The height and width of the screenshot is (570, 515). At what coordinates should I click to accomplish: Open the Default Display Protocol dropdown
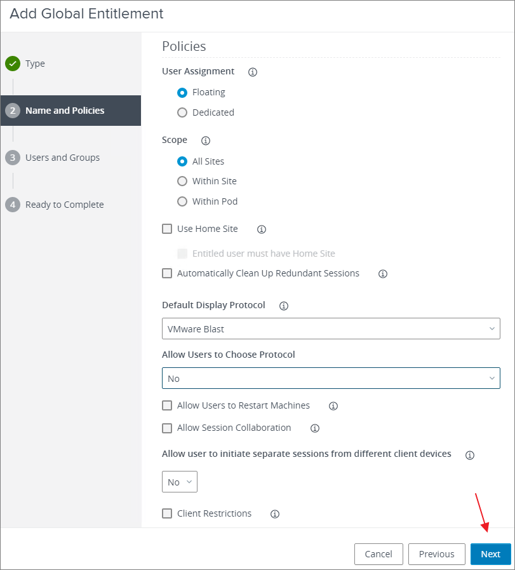tap(331, 329)
